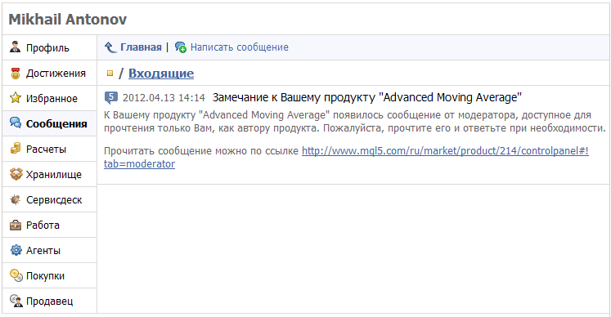Open the Входящие folder link
Image resolution: width=611 pixels, height=317 pixels.
pyautogui.click(x=161, y=74)
